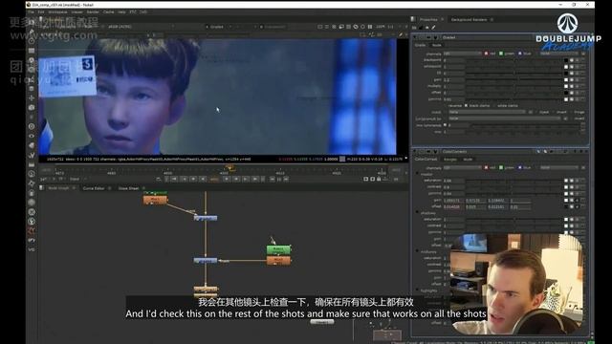The height and width of the screenshot is (344, 612).
Task: Toggle red channel checkbox in Grade node
Action: coord(487,54)
